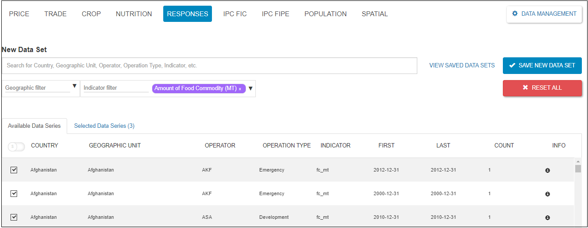The height and width of the screenshot is (228, 588).
Task: Open Selected Data Series (3) tab
Action: click(104, 126)
